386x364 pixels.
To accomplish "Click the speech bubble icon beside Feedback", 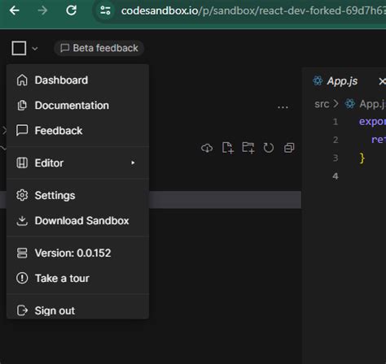I will (x=22, y=130).
